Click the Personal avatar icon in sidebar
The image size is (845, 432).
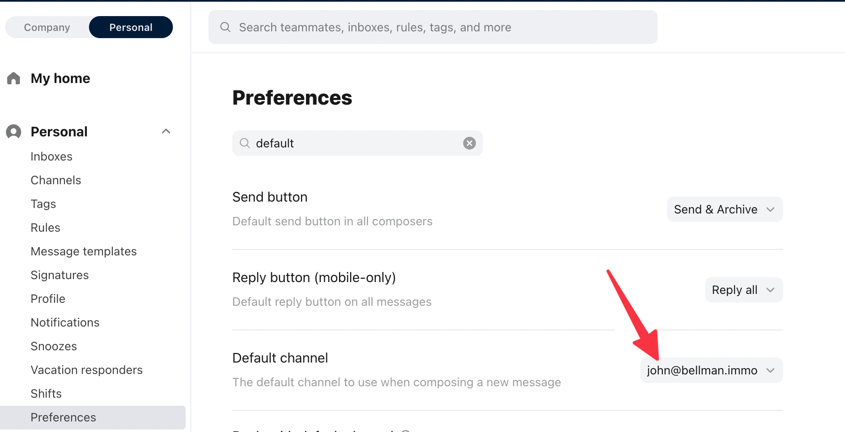(x=14, y=132)
